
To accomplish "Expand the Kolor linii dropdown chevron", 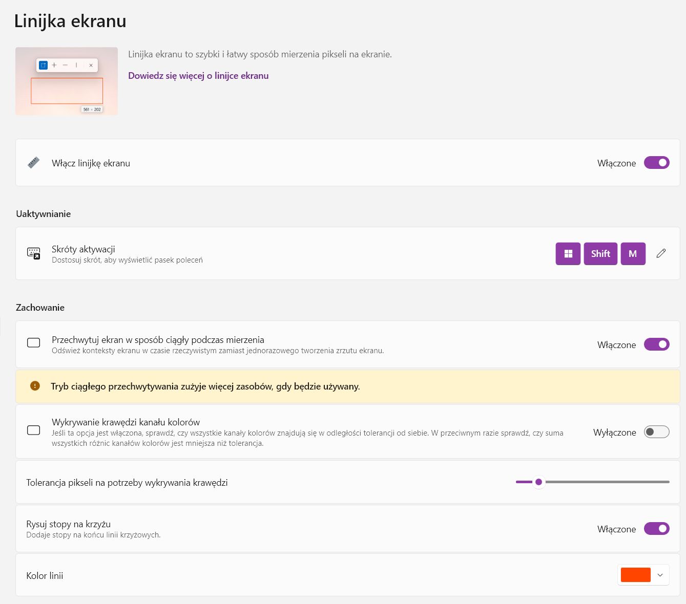I will 660,575.
